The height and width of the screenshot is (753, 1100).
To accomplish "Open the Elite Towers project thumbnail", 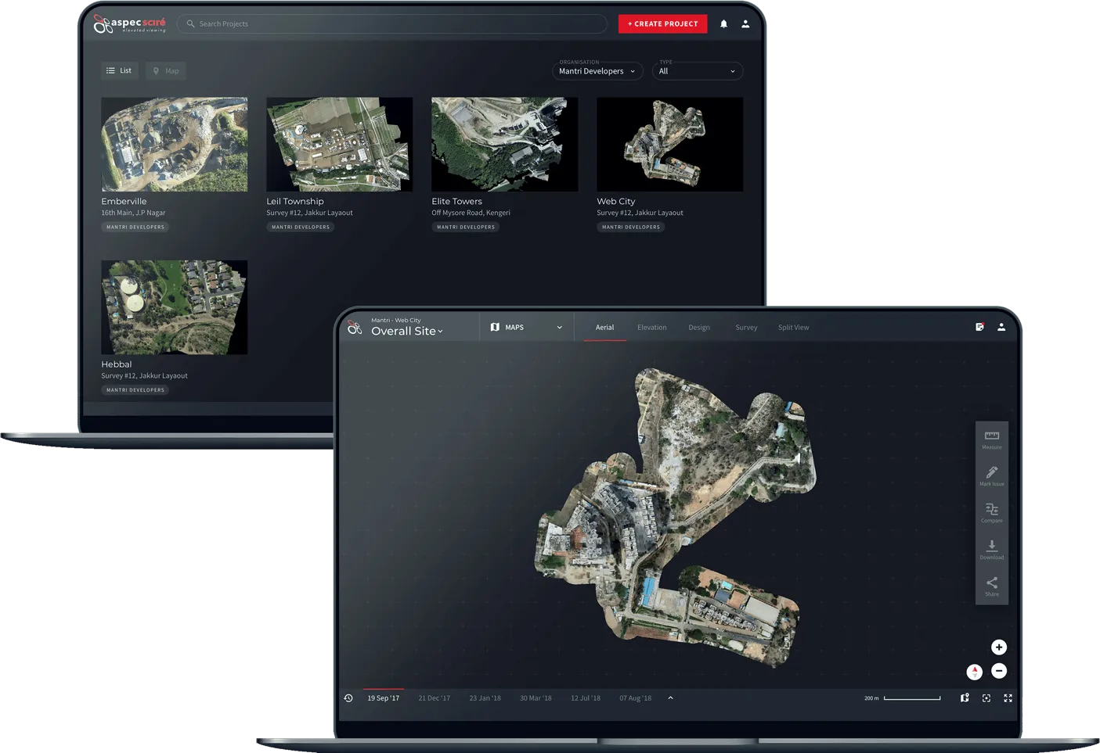I will (x=504, y=145).
